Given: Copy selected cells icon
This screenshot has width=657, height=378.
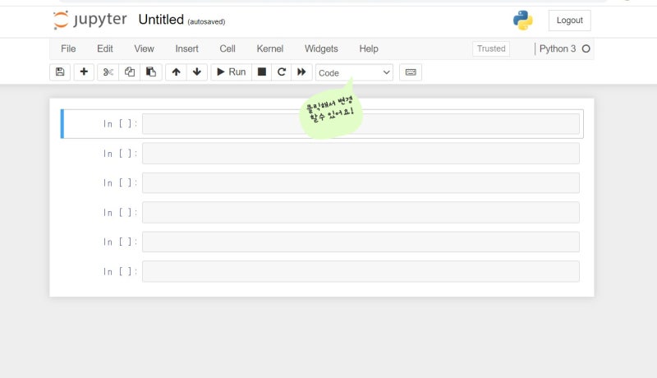Looking at the screenshot, I should point(130,72).
